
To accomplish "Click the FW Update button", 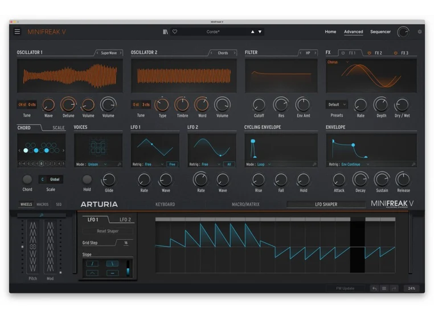I will (x=345, y=289).
